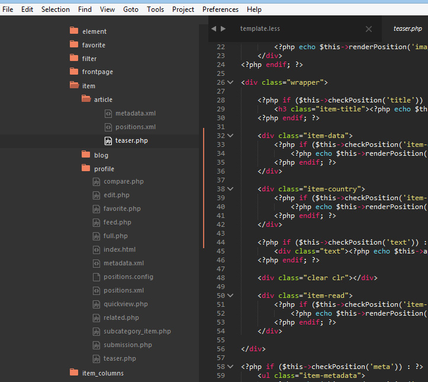Switch to the template.less tab
Image resolution: width=428 pixels, height=382 pixels.
(260, 28)
